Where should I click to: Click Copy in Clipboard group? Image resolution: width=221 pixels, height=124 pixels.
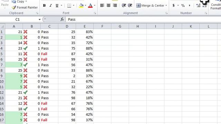(18, 1)
